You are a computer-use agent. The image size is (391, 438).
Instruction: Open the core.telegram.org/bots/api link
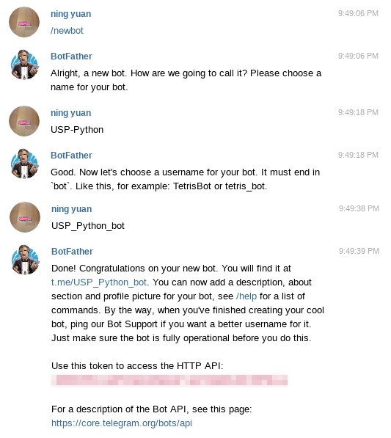coord(122,423)
